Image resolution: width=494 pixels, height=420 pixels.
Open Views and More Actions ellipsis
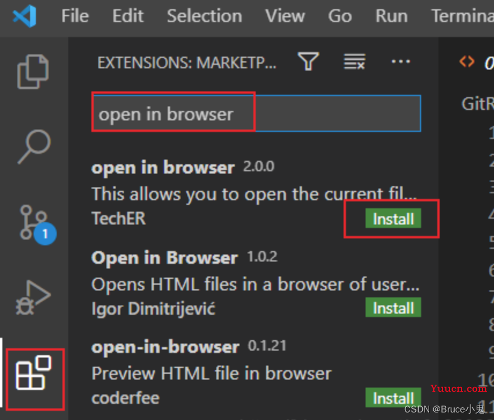(x=401, y=61)
